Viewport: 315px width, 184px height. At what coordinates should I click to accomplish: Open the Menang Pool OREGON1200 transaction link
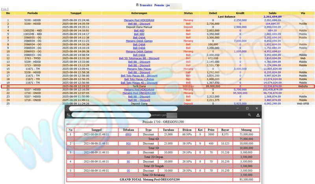point(139,93)
